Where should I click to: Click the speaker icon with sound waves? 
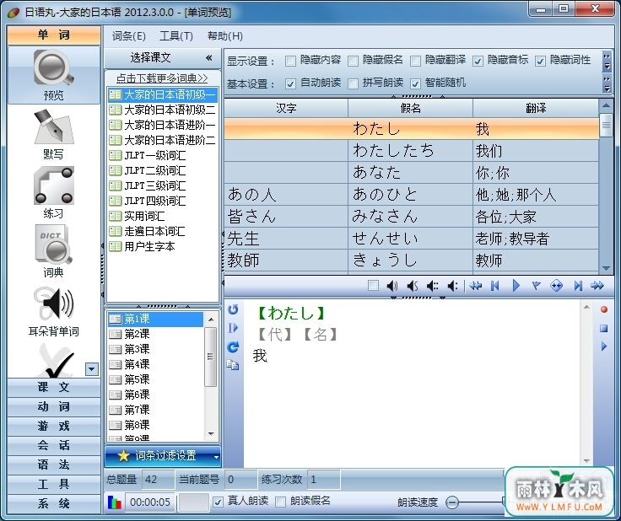(x=391, y=286)
